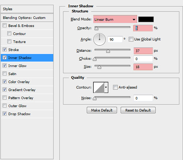The height and width of the screenshot is (160, 183).
Task: Enable the Use Global Light checkbox
Action: pyautogui.click(x=131, y=39)
